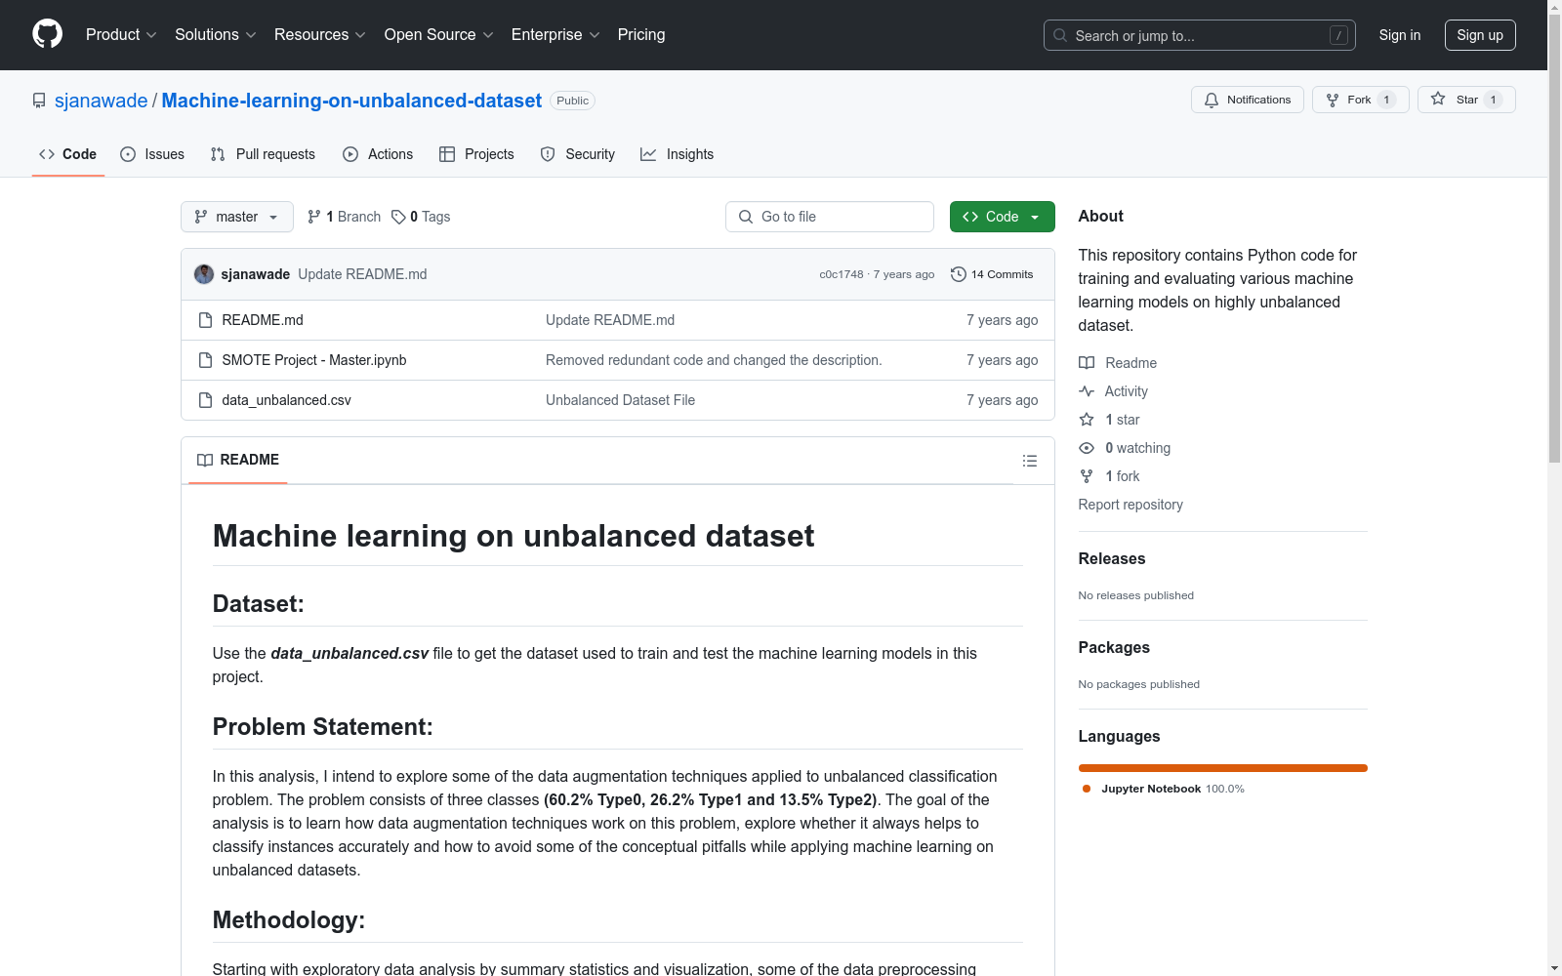Open the Releases heading link
1562x976 pixels.
(x=1112, y=558)
